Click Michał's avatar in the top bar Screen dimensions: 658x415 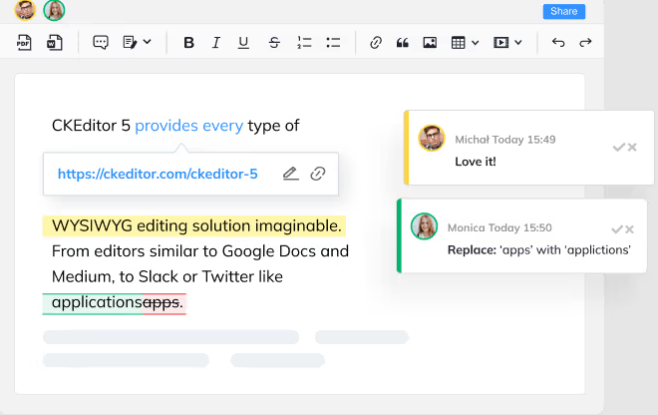[x=25, y=10]
